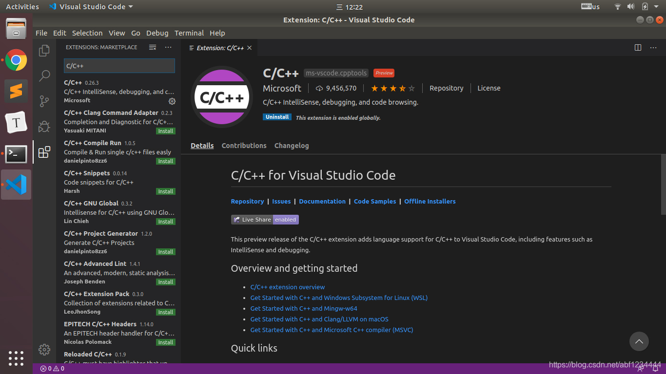Switch to the Details tab
The image size is (666, 374).
[202, 146]
